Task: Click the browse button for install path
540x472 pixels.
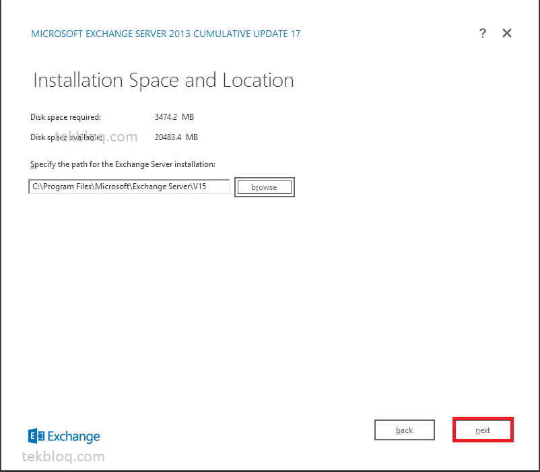Action: [264, 187]
